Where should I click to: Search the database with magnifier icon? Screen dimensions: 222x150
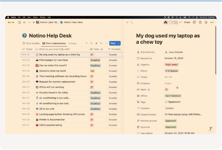pyautogui.click(x=101, y=43)
